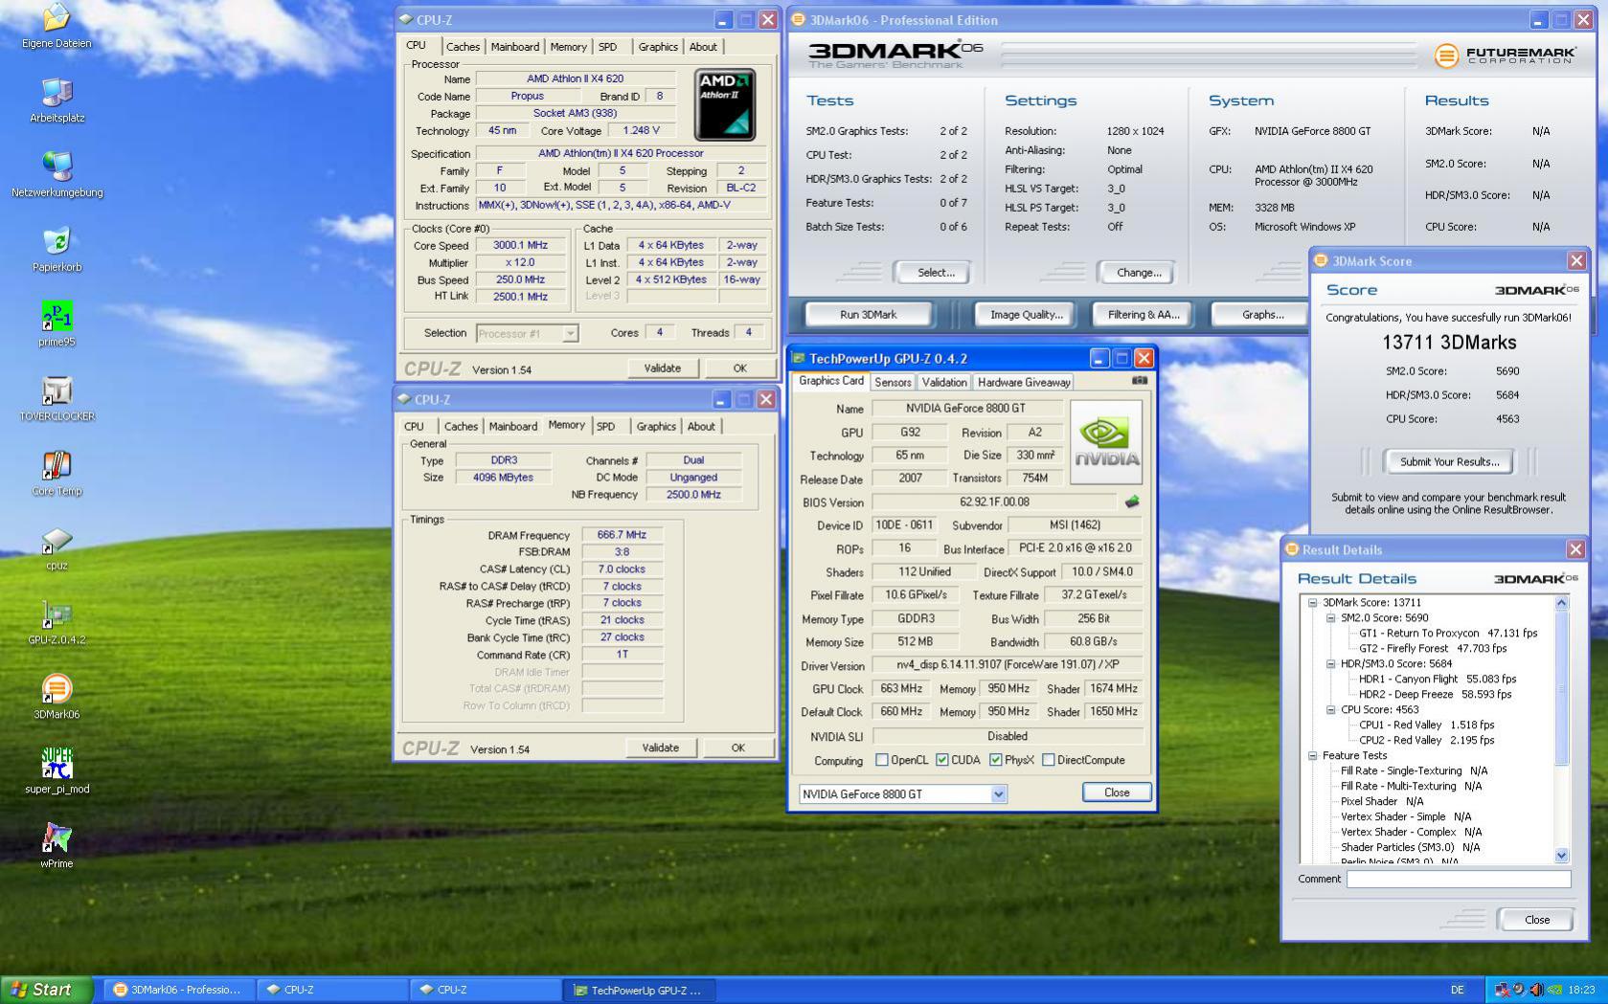The width and height of the screenshot is (1608, 1004).
Task: Collapse the HDR/SM3.0 Score: 5684 tree node
Action: point(1331,664)
